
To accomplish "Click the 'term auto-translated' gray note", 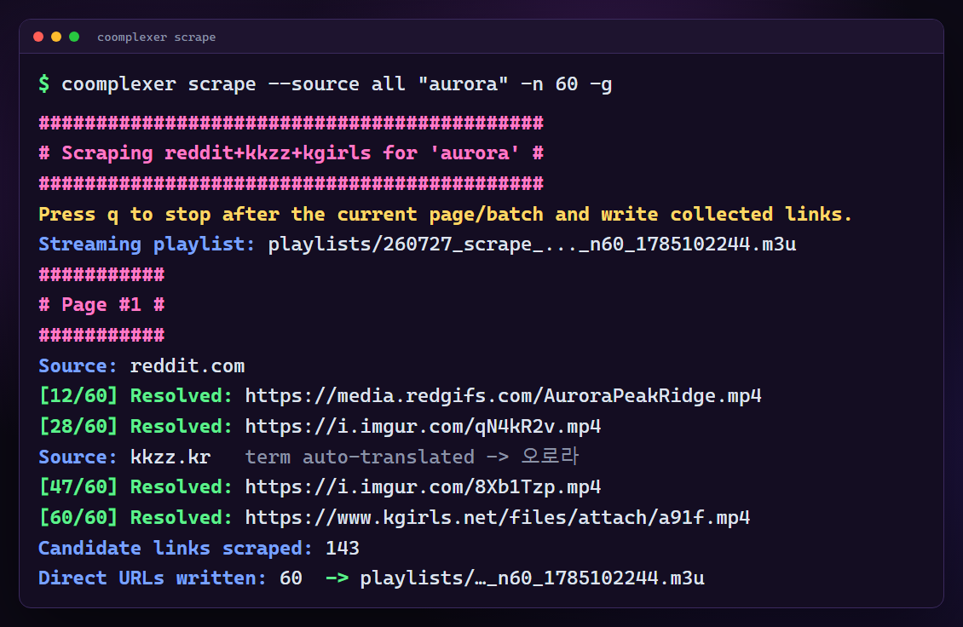I will (412, 457).
